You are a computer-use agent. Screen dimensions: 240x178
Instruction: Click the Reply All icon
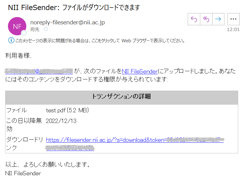click(206, 19)
